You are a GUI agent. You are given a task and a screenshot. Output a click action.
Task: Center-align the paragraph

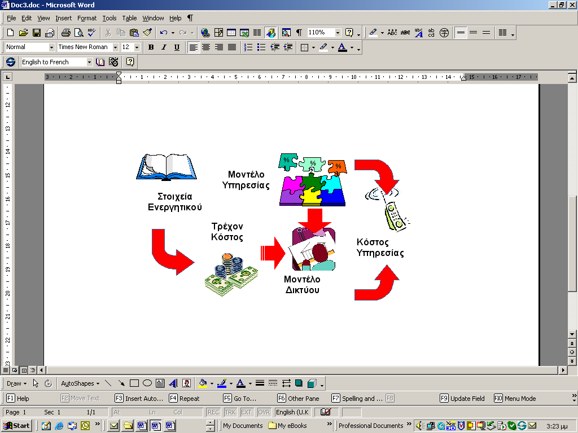(206, 47)
